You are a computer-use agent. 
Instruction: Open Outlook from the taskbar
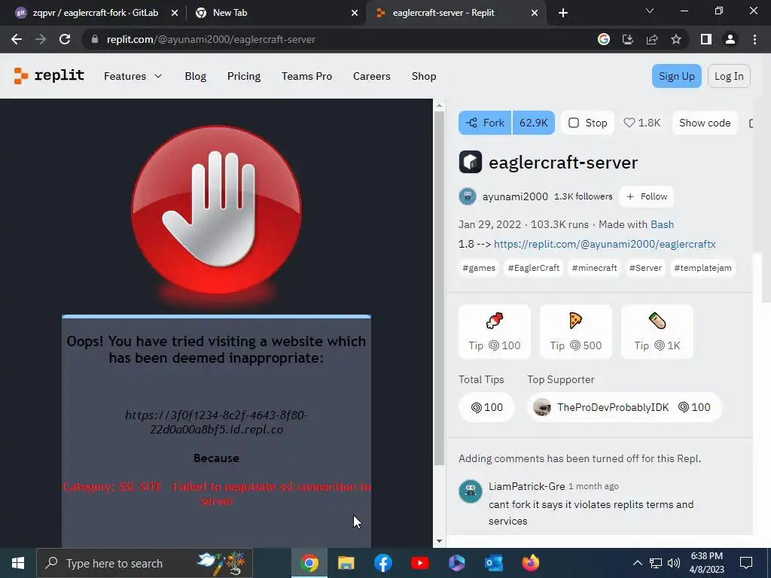(x=494, y=563)
